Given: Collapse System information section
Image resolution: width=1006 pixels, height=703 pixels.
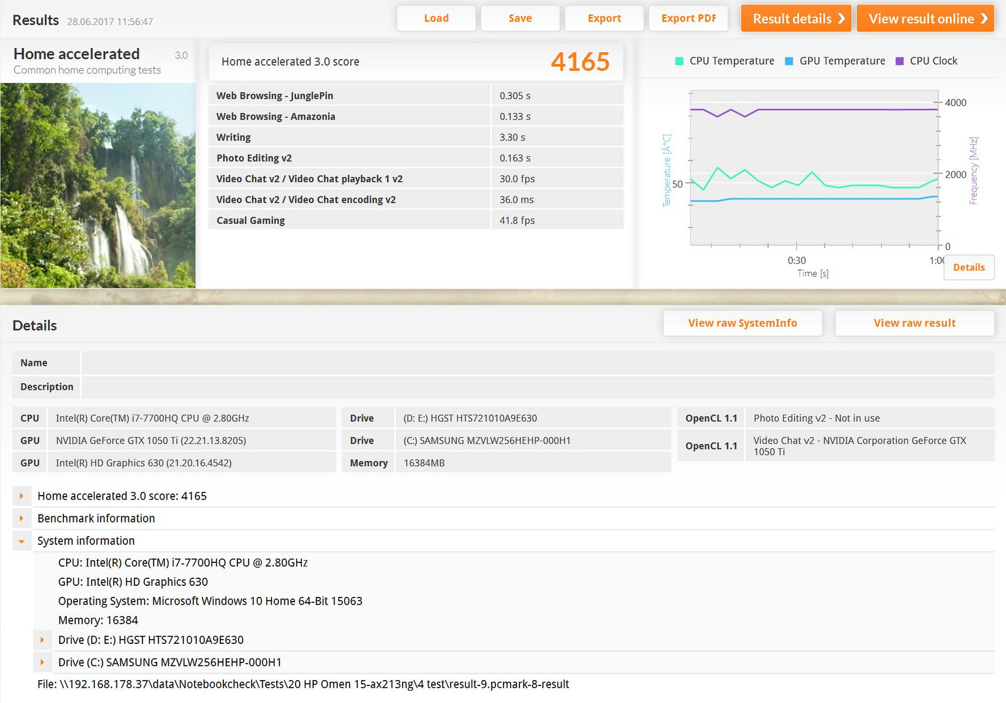Looking at the screenshot, I should [22, 541].
